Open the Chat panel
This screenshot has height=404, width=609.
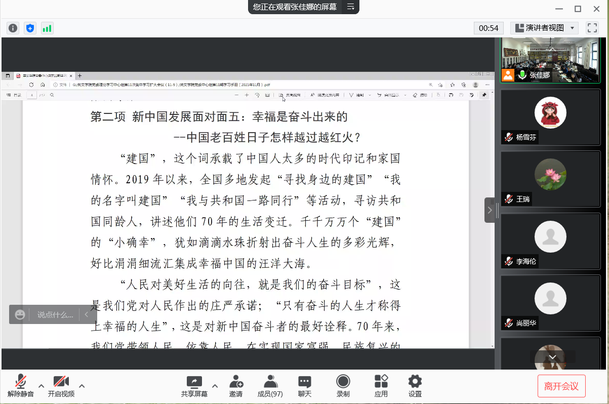click(x=304, y=386)
